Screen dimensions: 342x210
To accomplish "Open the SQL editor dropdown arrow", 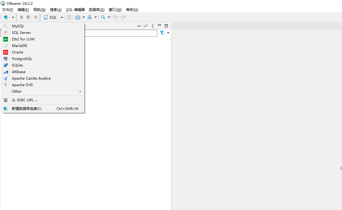I will coord(62,17).
